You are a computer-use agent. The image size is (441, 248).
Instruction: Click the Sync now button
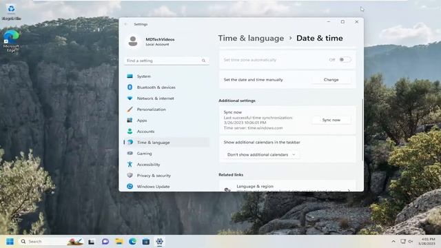(331, 120)
